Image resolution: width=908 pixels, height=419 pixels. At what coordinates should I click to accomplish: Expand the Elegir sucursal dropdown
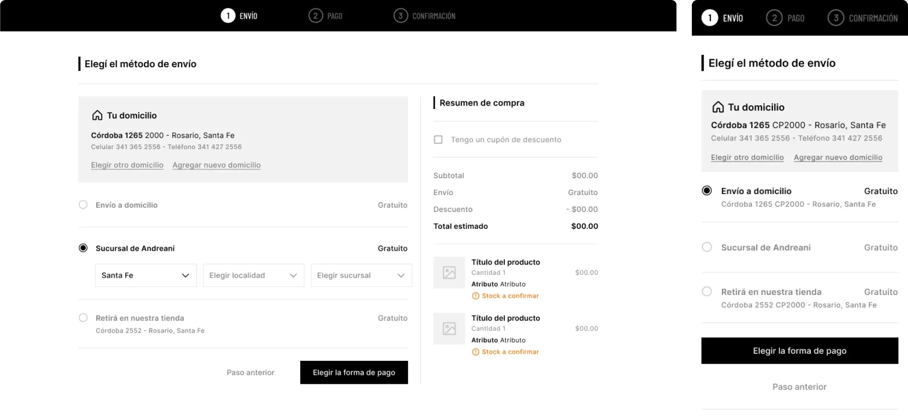[x=361, y=275]
